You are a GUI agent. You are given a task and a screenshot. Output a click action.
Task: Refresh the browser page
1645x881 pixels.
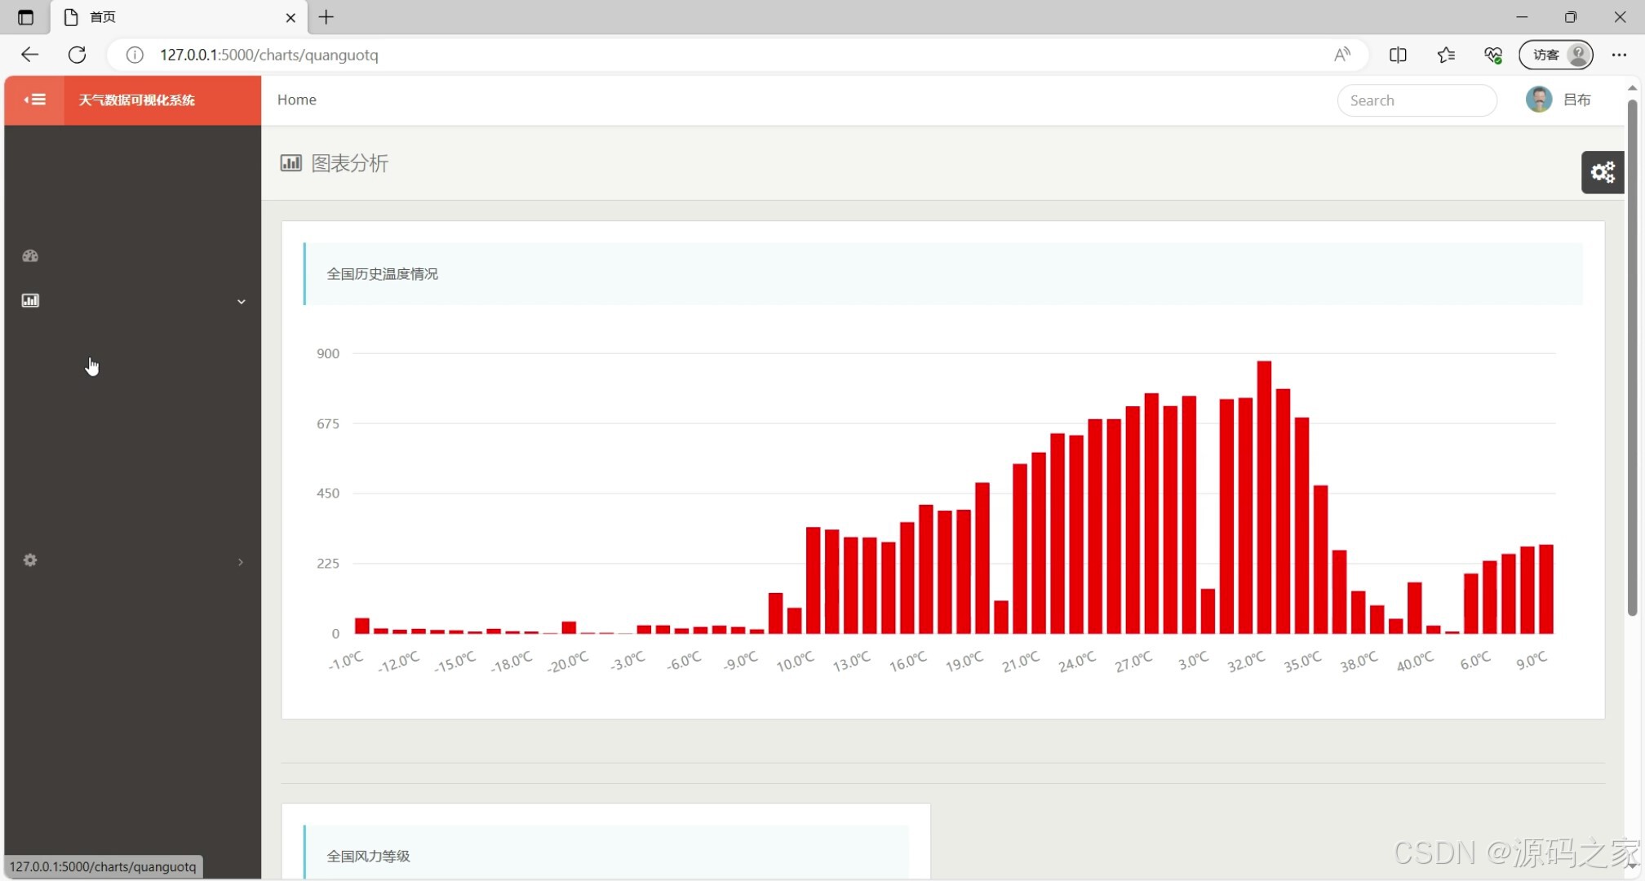tap(77, 55)
